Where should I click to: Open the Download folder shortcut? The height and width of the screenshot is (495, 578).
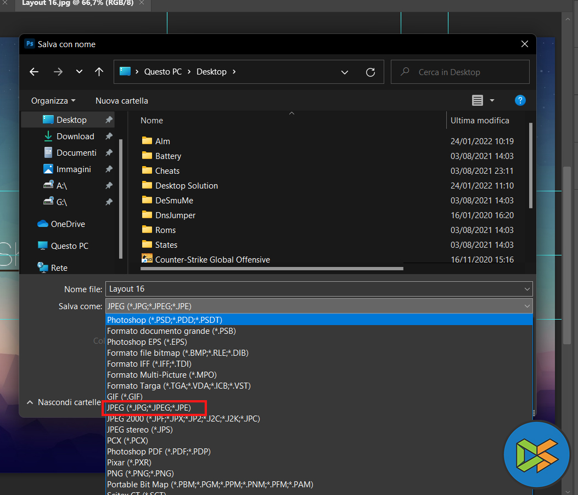(x=75, y=136)
